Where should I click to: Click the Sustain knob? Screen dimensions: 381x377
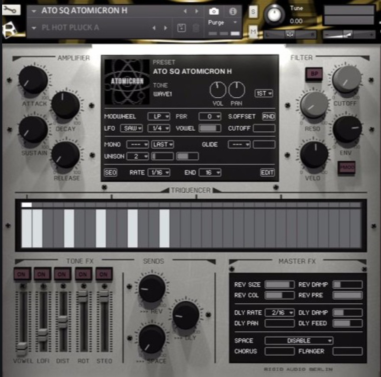[x=33, y=129]
